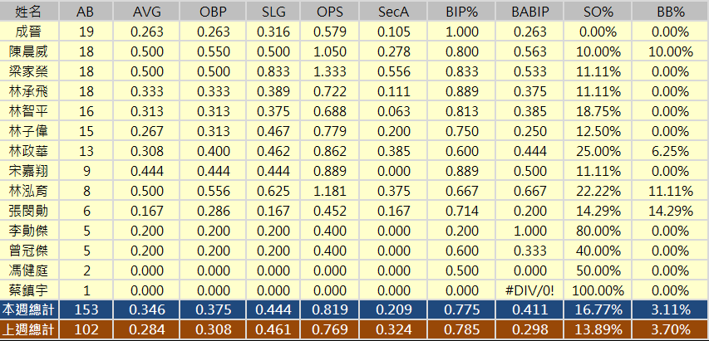Select the 100.00% strikeout cell for 蔡鎮宇
The width and height of the screenshot is (709, 341).
(x=598, y=290)
